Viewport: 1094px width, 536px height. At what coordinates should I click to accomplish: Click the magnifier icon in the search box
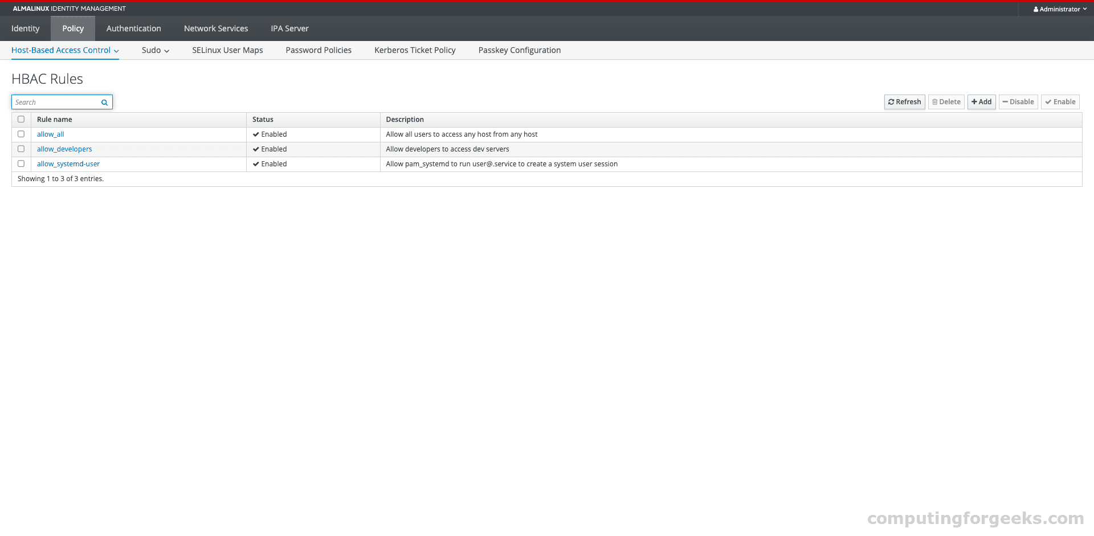(x=104, y=102)
